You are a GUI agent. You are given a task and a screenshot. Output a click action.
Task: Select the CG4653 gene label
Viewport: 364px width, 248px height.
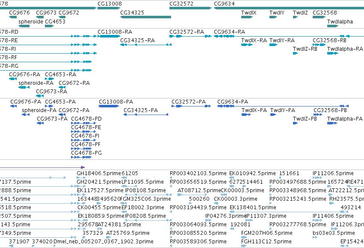pyautogui.click(x=55, y=22)
